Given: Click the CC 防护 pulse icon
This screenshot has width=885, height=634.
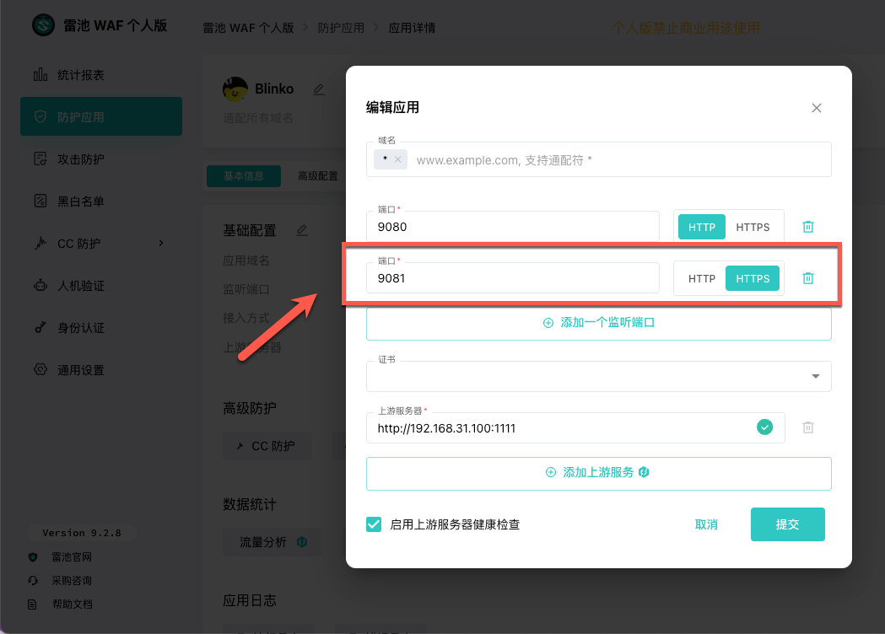Looking at the screenshot, I should coord(40,243).
